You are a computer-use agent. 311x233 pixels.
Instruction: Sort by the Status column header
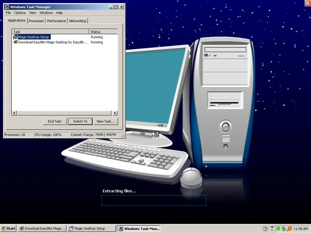tap(103, 32)
